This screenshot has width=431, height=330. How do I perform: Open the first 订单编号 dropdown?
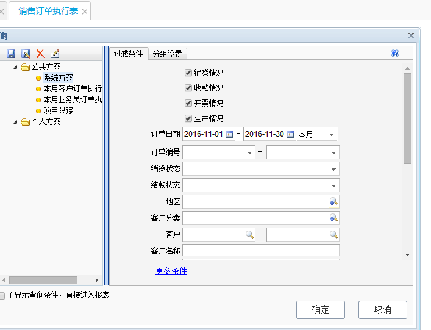pyautogui.click(x=249, y=152)
